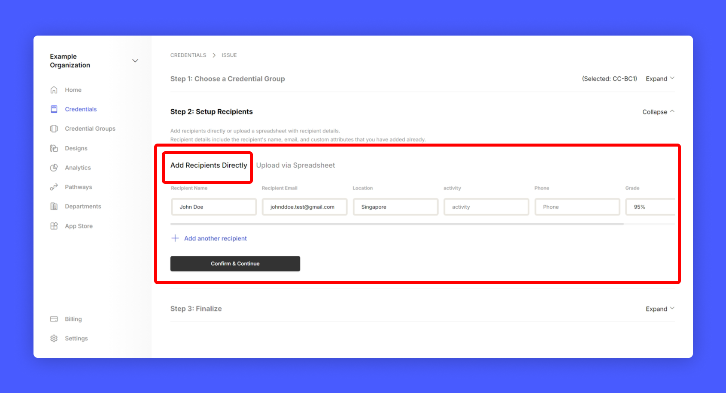Screen dimensions: 726x393
Task: Open Billing via card icon
Action: point(54,319)
